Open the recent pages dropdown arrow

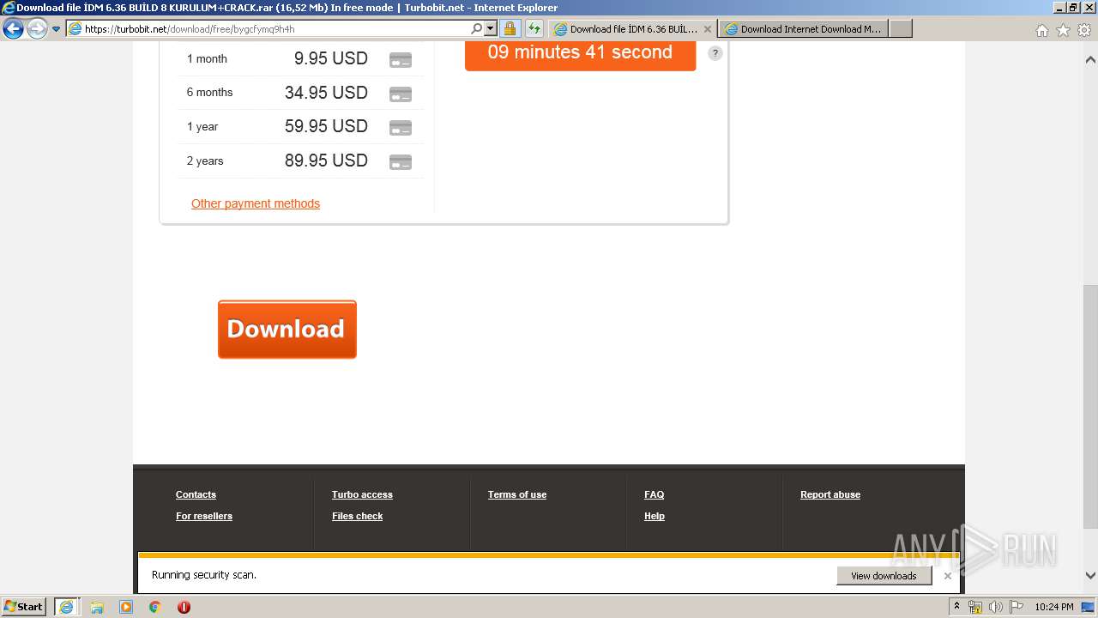click(x=57, y=29)
